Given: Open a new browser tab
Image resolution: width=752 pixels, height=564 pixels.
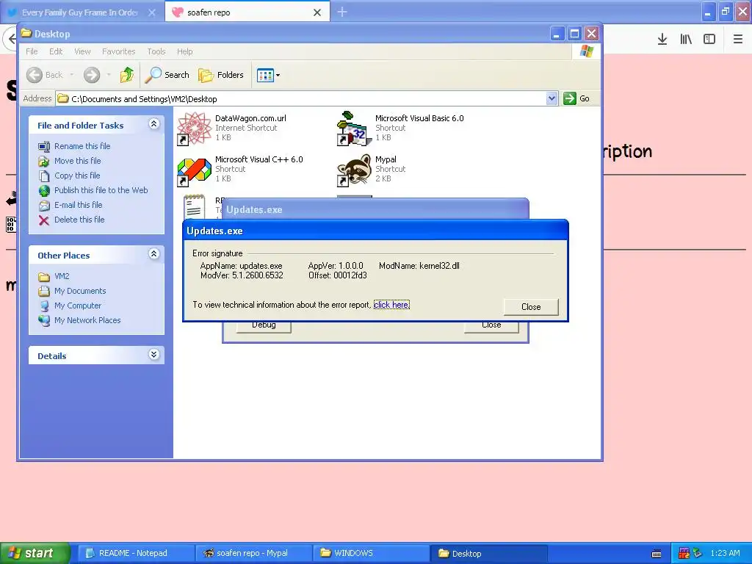Looking at the screenshot, I should [342, 12].
